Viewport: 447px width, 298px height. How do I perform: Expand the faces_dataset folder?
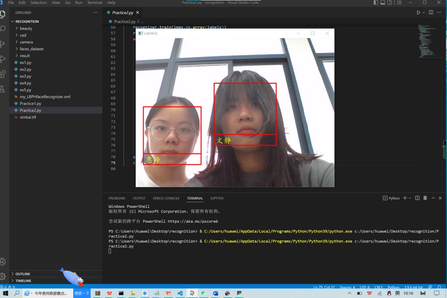pos(31,49)
